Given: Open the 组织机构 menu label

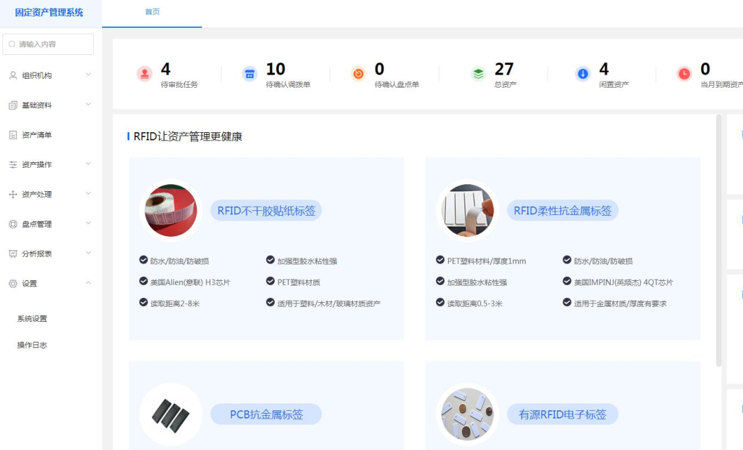Looking at the screenshot, I should [x=36, y=75].
